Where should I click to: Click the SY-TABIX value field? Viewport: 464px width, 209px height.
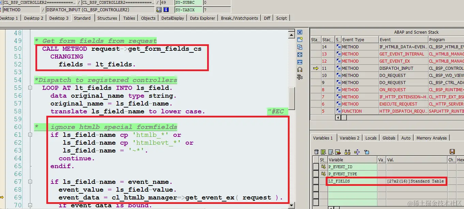[x=217, y=10]
